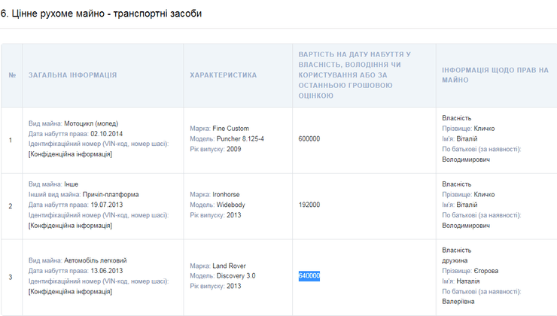The width and height of the screenshot is (557, 316).
Task: Click the acquisition date 13.06.2013
Action: pos(101,270)
